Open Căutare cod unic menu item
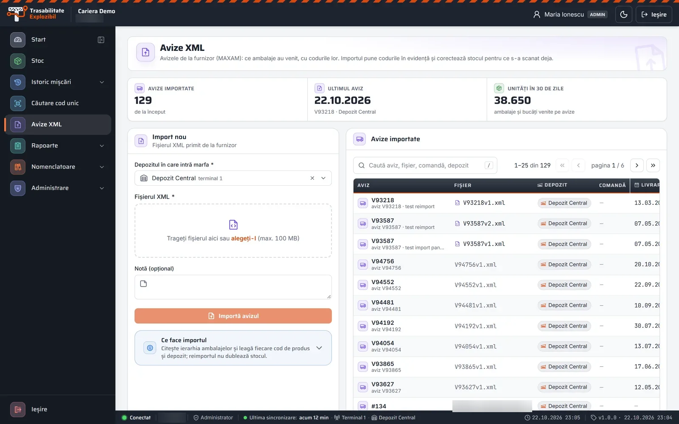Screen dimensions: 679x424 [x=58, y=103]
